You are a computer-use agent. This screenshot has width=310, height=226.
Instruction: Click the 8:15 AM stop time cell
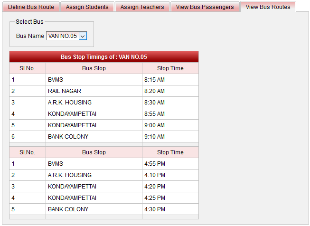tap(155, 80)
